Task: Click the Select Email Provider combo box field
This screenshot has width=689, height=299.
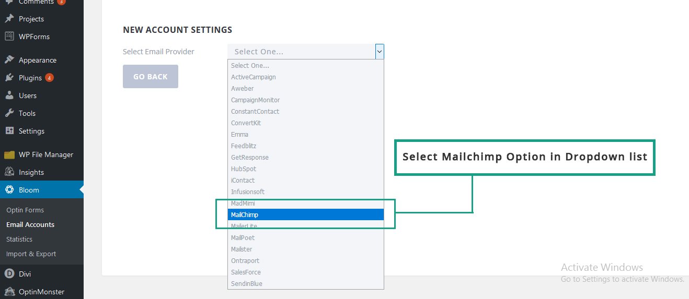Action: (x=306, y=51)
